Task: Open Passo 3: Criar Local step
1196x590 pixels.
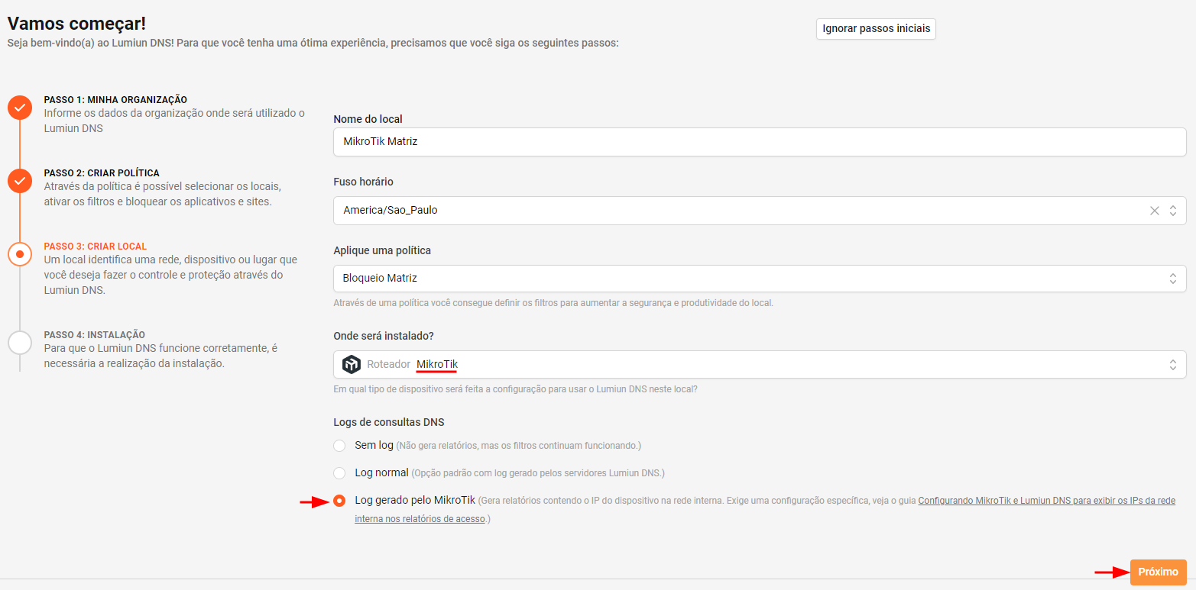Action: 96,247
